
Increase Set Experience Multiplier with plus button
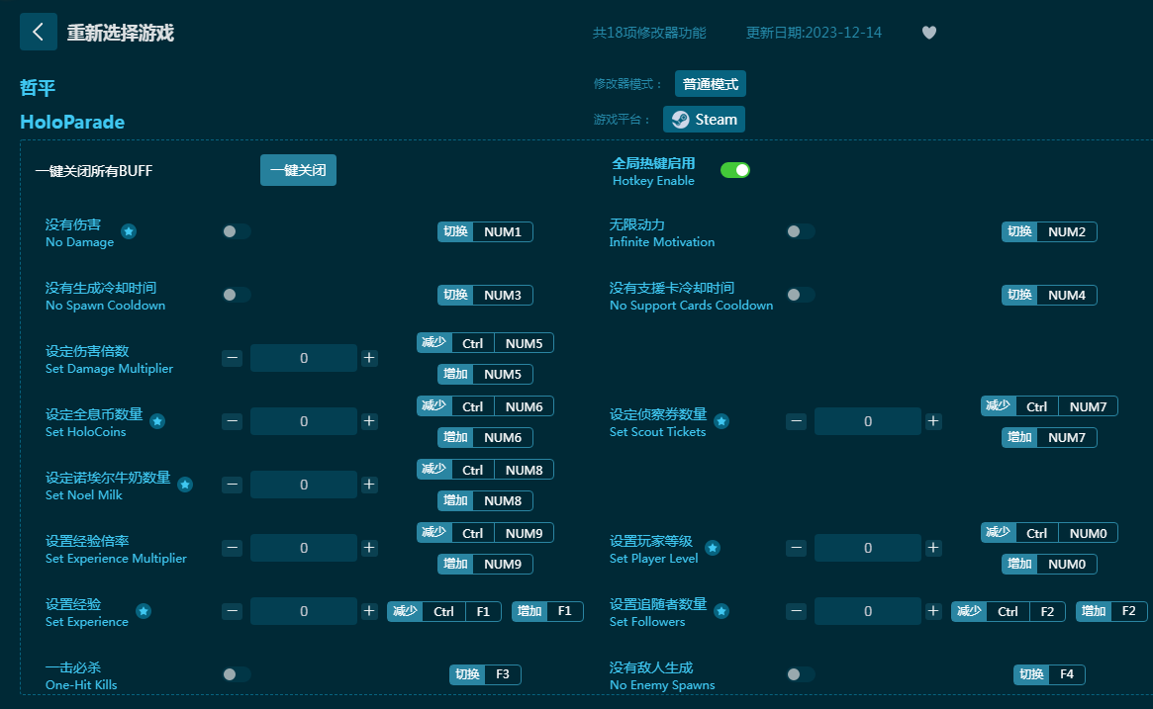point(369,548)
